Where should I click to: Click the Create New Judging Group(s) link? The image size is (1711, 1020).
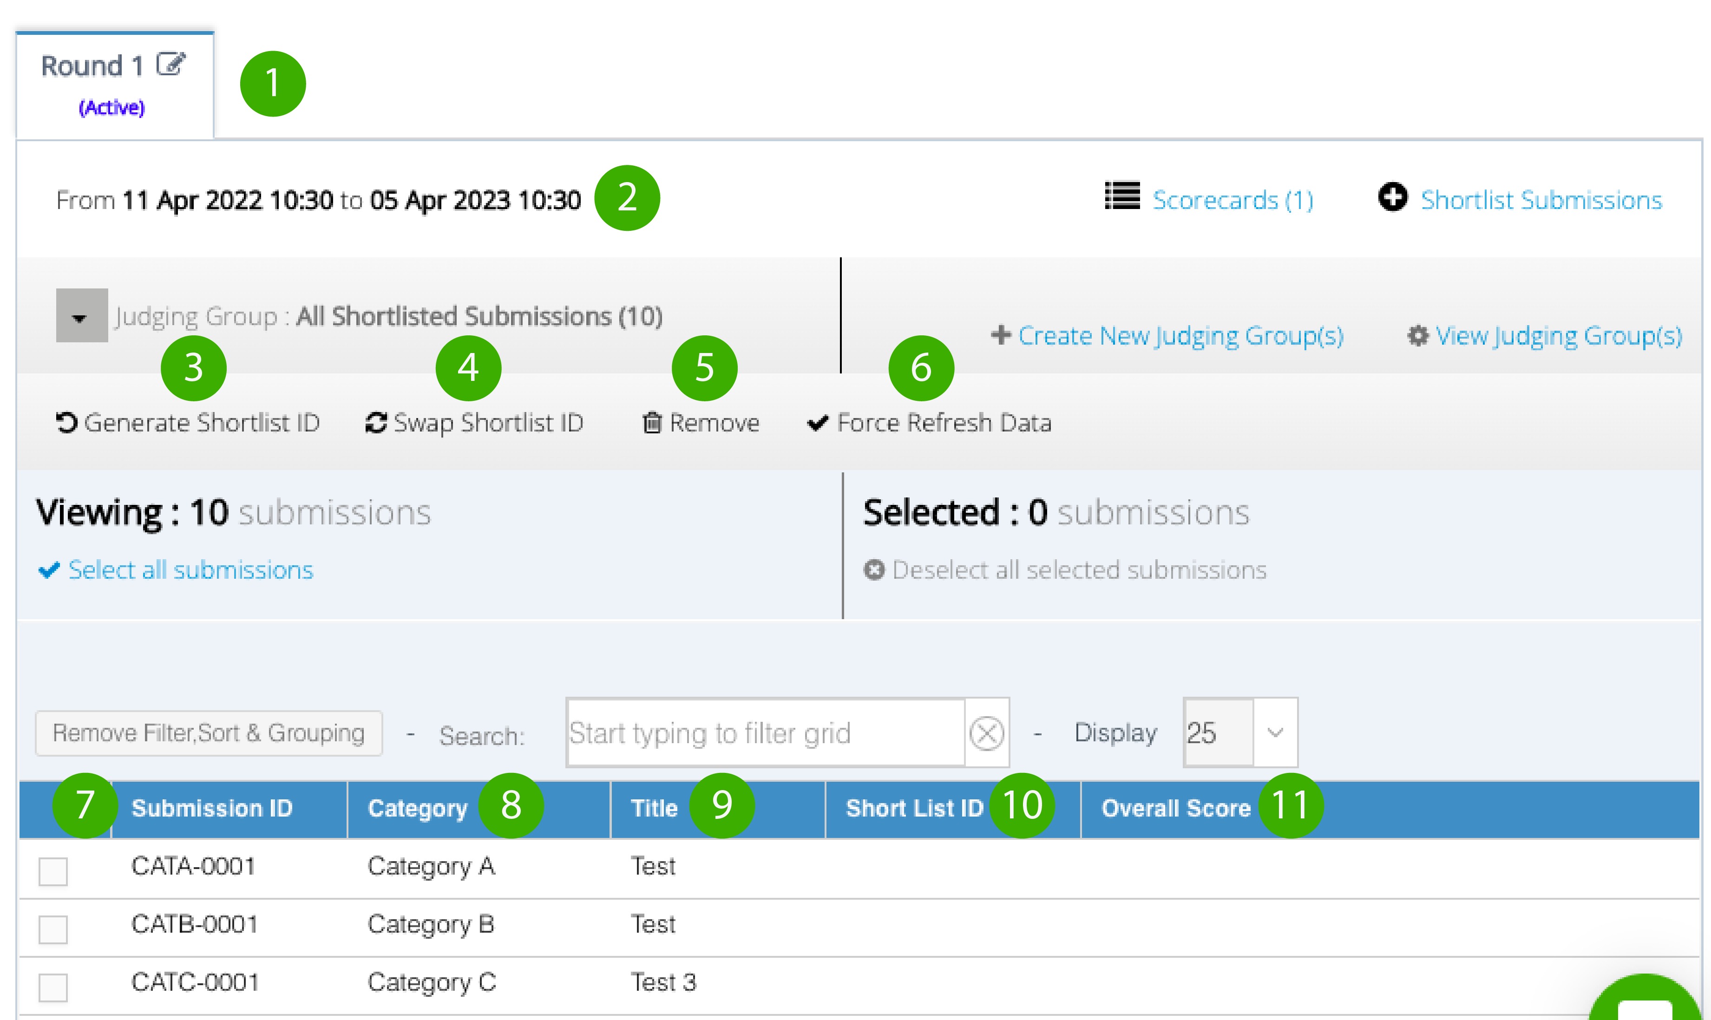point(1180,336)
